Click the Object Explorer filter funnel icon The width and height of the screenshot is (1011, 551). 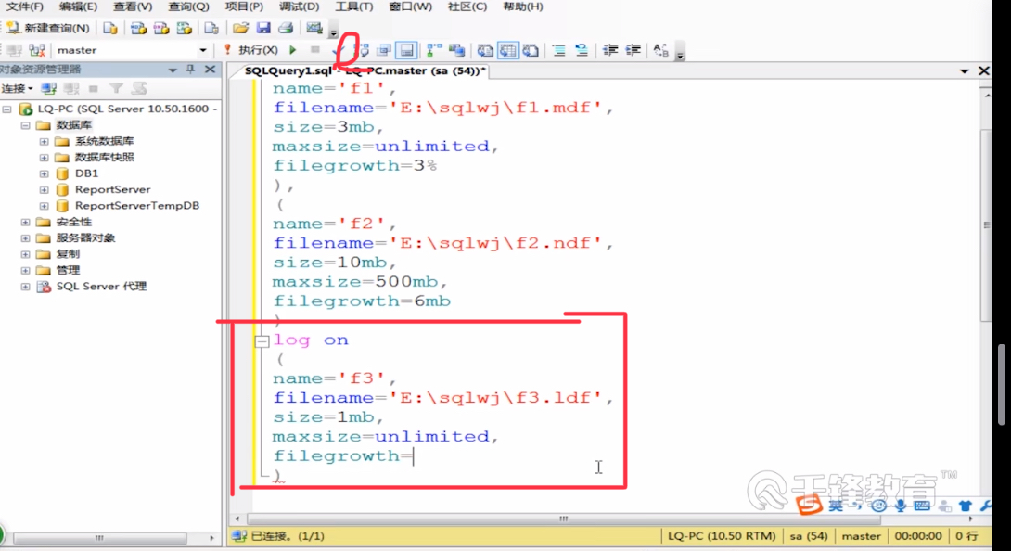(x=116, y=88)
